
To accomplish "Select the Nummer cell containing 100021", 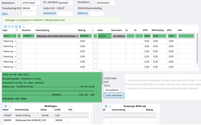I will 29,36.
